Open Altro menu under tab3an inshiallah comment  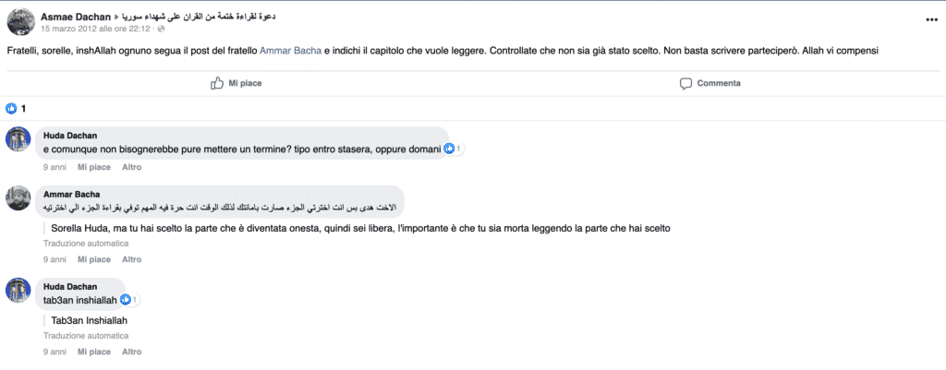pyautogui.click(x=131, y=352)
